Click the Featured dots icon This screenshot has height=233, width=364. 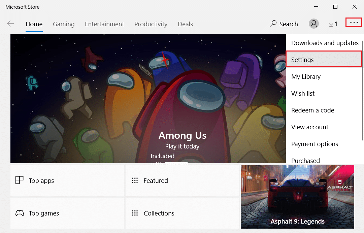click(135, 180)
